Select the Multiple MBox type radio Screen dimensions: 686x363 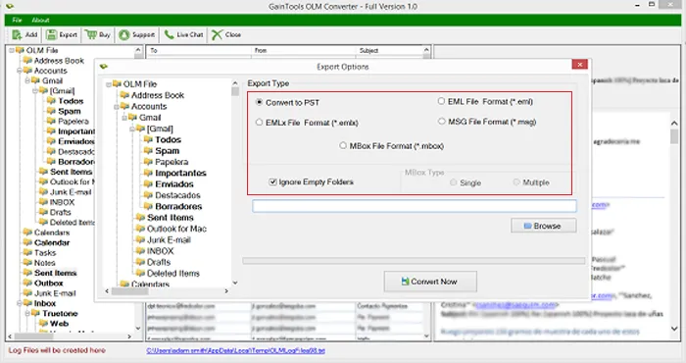[x=516, y=181]
